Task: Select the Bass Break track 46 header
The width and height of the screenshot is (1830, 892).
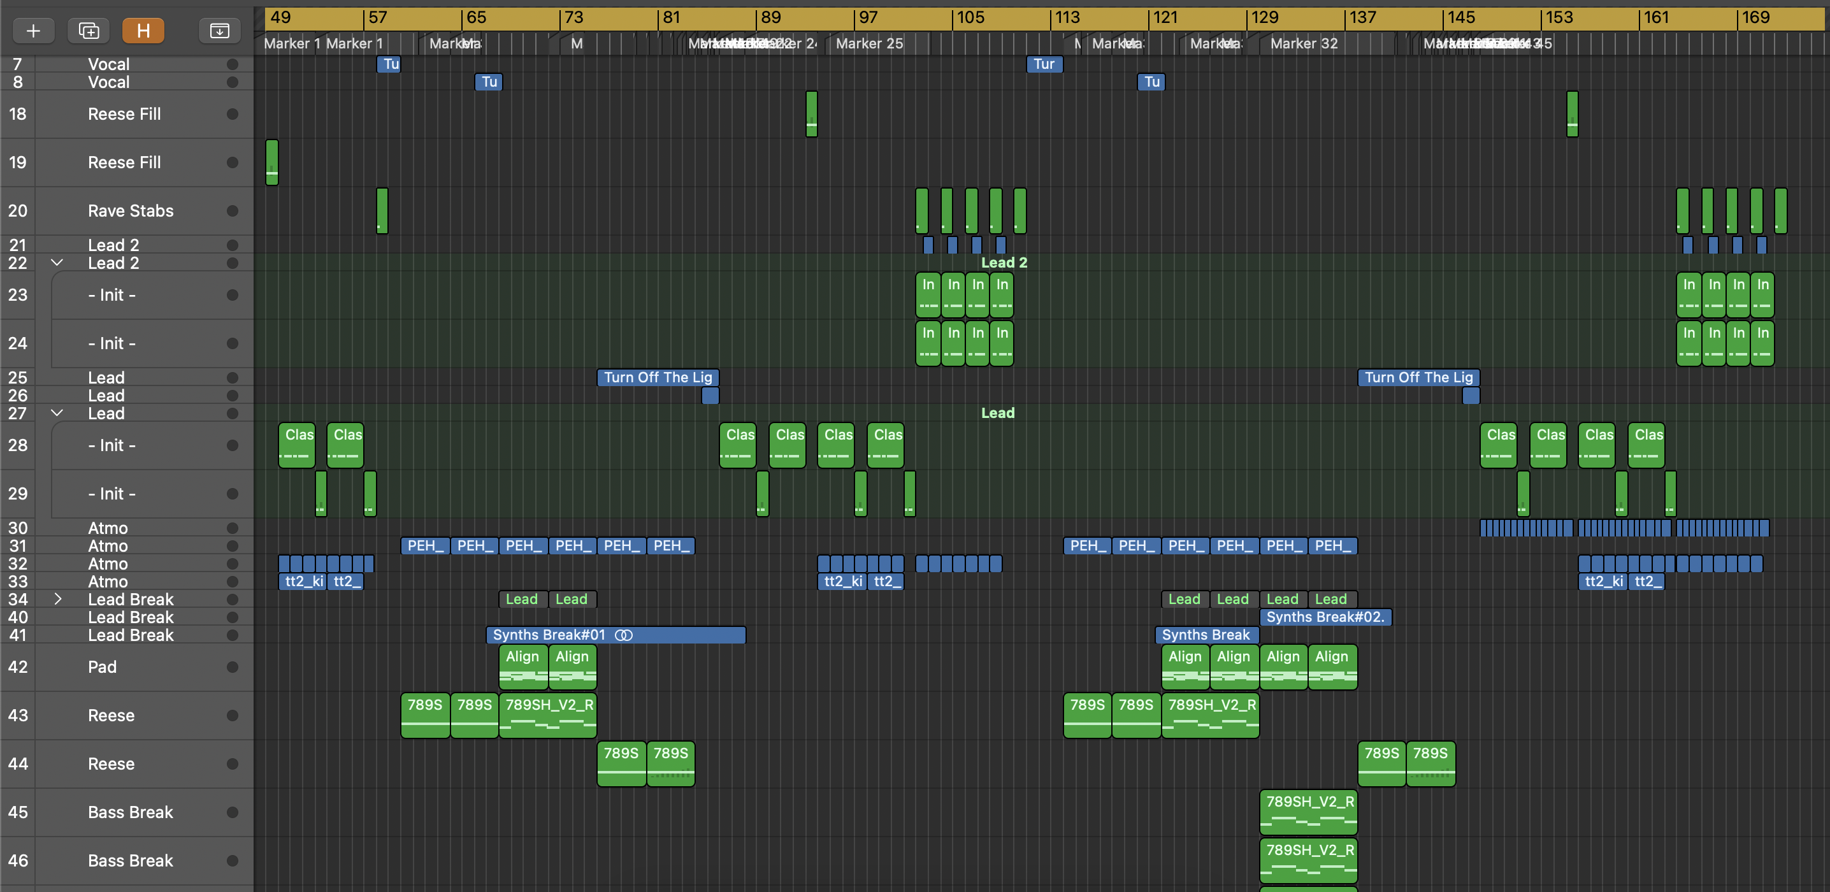Action: [x=127, y=861]
